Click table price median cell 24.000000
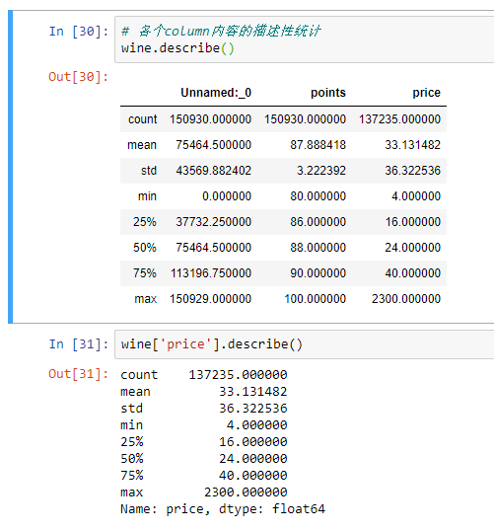The image size is (494, 530). click(x=413, y=248)
